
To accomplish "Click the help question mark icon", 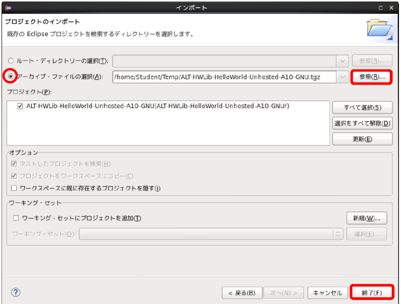I will click(x=16, y=292).
